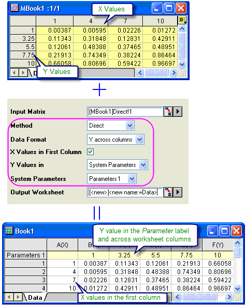Click the MBook1 vertical scrollbar down arrow
Viewport: 246px width, 305px height.
[182, 64]
